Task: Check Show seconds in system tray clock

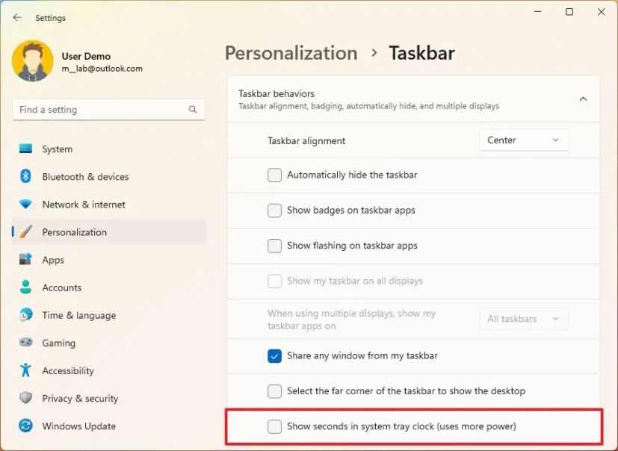Action: (275, 427)
